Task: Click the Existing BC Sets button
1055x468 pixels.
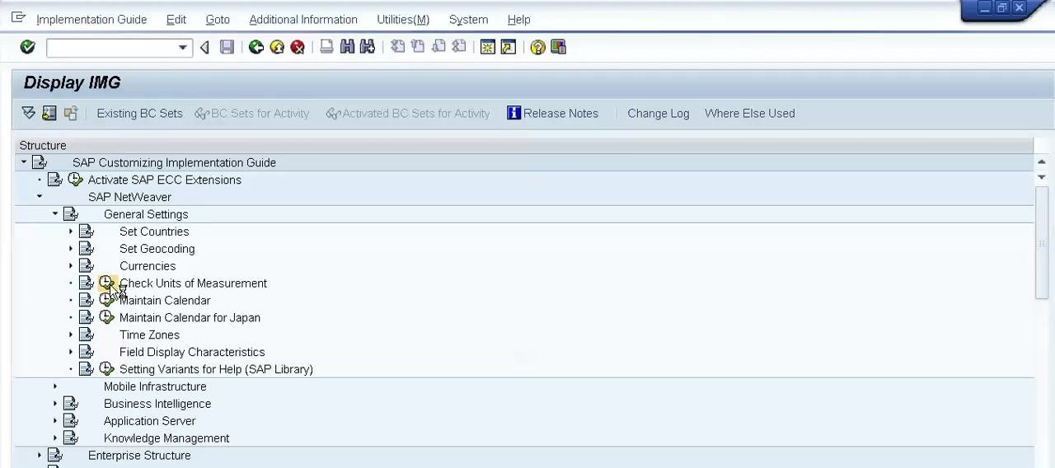Action: tap(139, 113)
